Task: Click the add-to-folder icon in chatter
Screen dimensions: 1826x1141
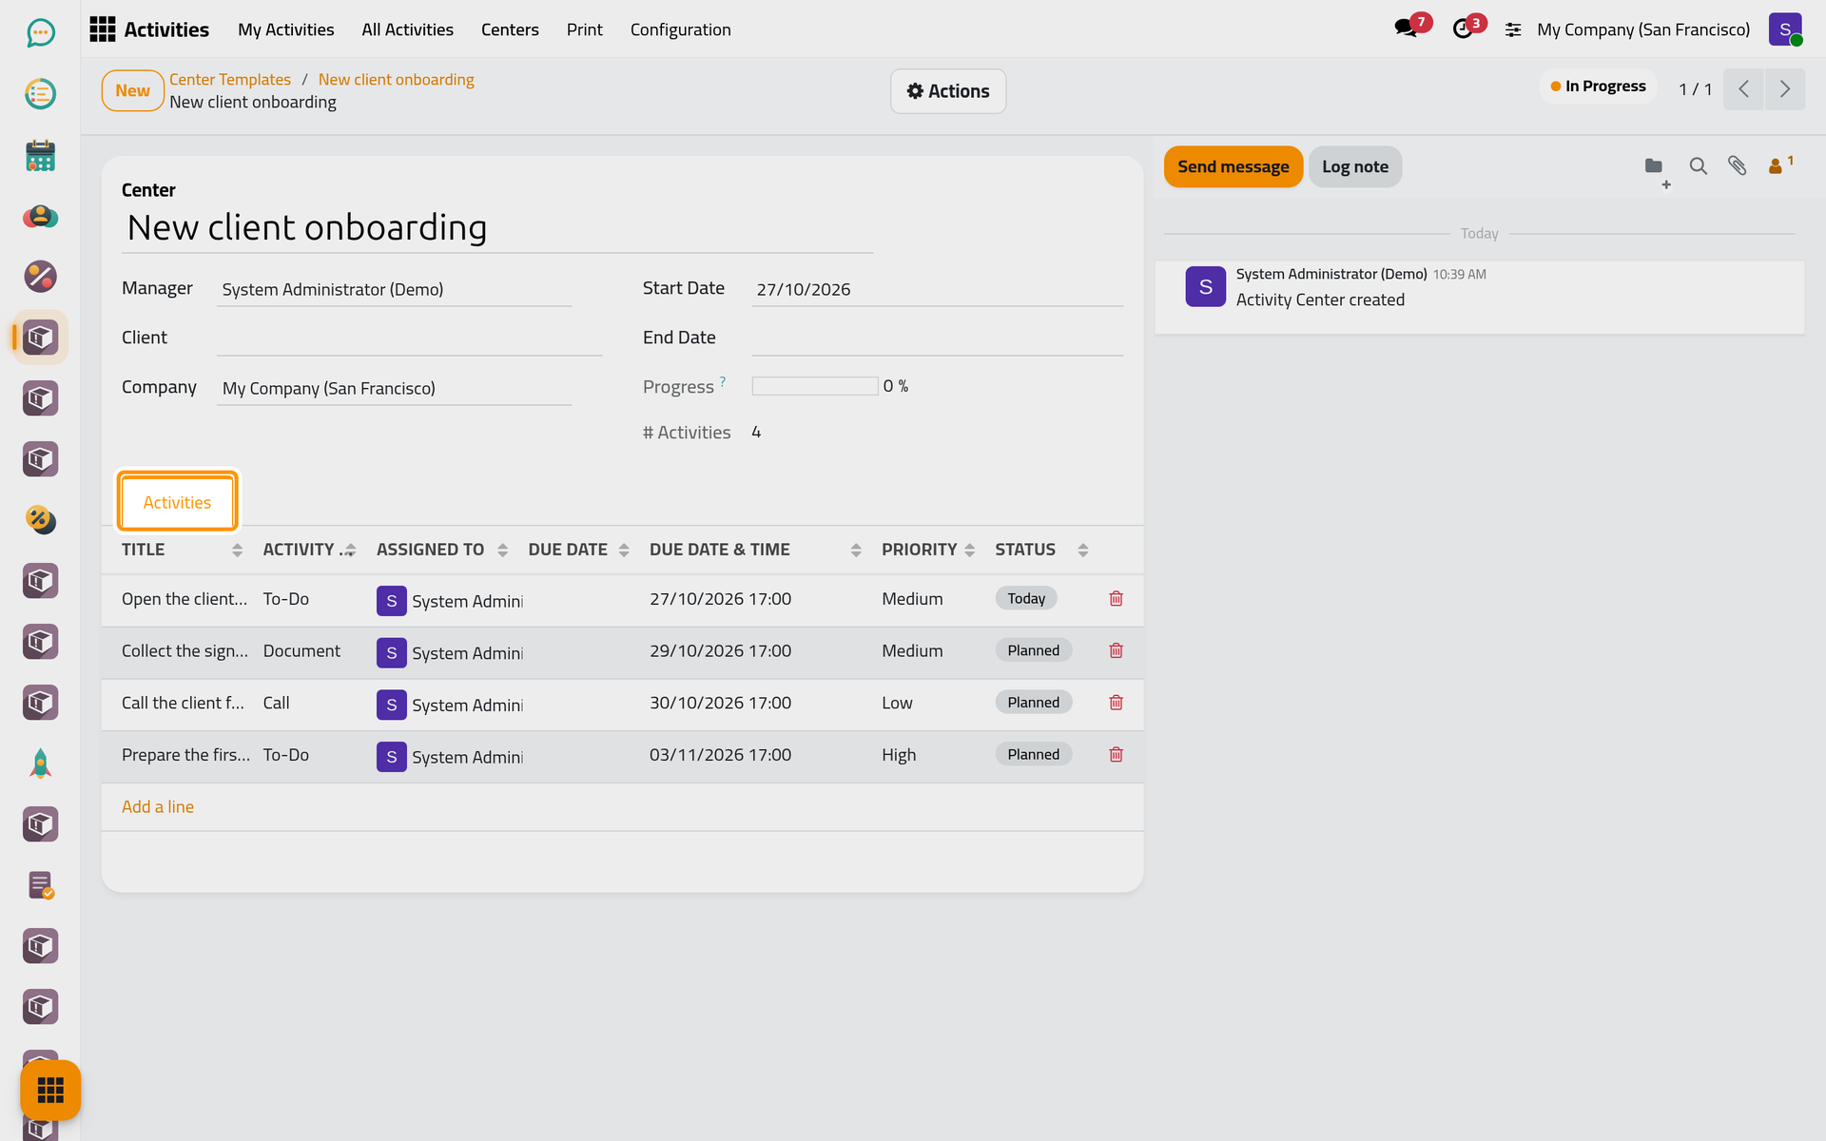Action: pos(1657,168)
